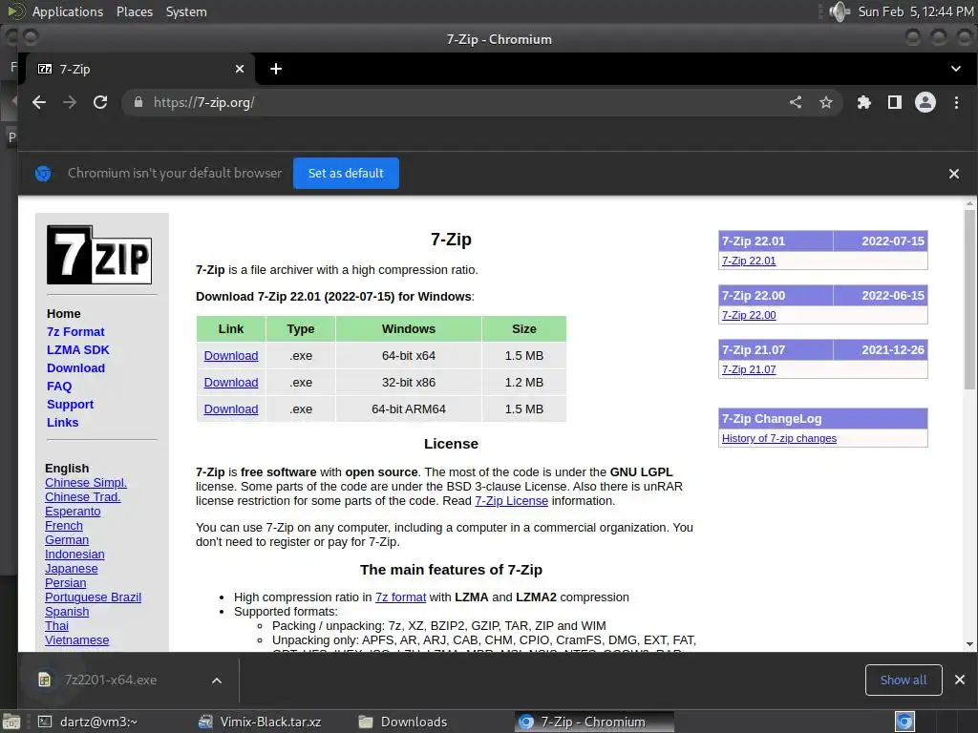Open the Extensions puzzle icon
Image resolution: width=978 pixels, height=733 pixels.
pos(863,102)
